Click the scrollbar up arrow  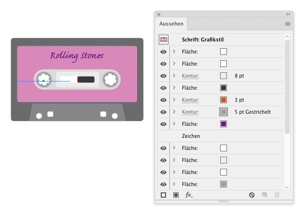[x=287, y=37]
